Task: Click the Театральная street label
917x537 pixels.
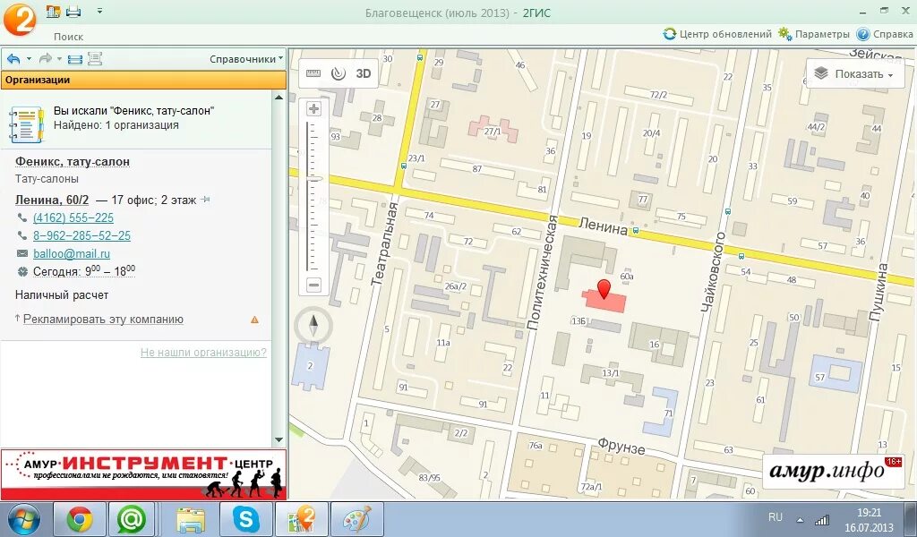Action: coord(384,243)
